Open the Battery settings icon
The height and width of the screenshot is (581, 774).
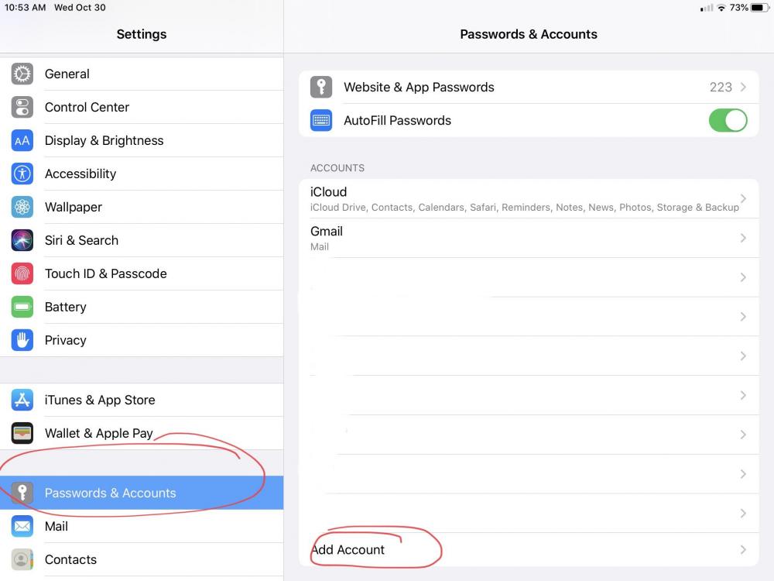coord(22,308)
